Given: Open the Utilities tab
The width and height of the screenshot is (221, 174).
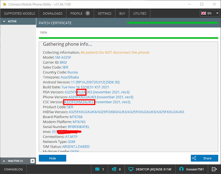Looking at the screenshot, I should pyautogui.click(x=140, y=13).
